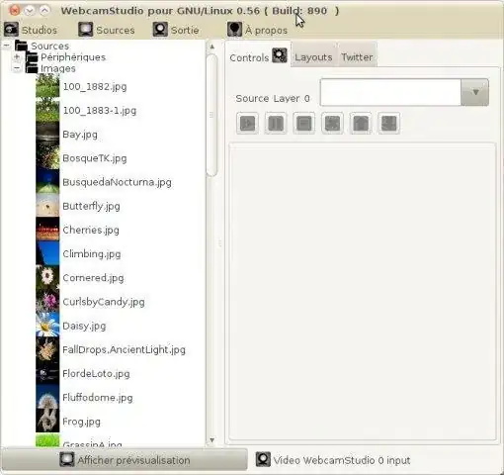Select the Sources root folder label
Image resolution: width=504 pixels, height=475 pixels.
tap(49, 46)
